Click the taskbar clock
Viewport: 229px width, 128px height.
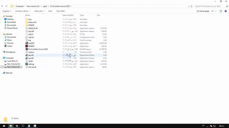[221, 126]
